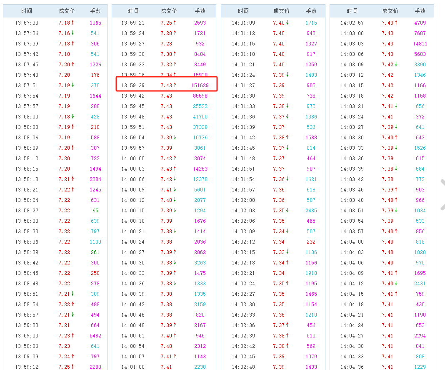Select the 13:59:39 time cell
The height and width of the screenshot is (370, 445).
pos(133,85)
